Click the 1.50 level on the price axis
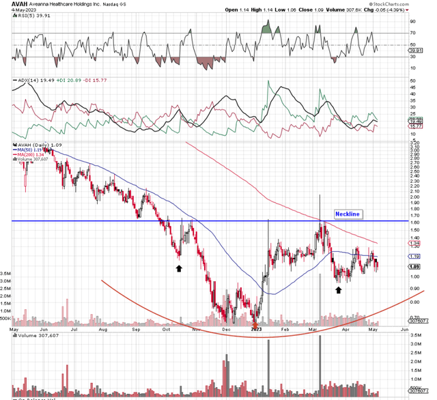The image size is (437, 400). pos(414,230)
